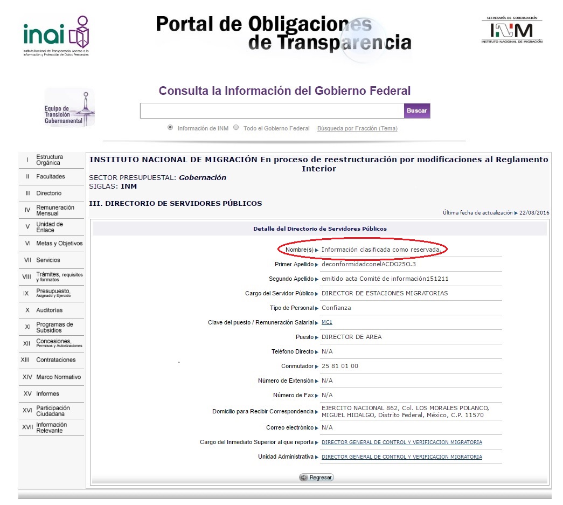Click the 'Número de Extensión' label

pyautogui.click(x=286, y=381)
